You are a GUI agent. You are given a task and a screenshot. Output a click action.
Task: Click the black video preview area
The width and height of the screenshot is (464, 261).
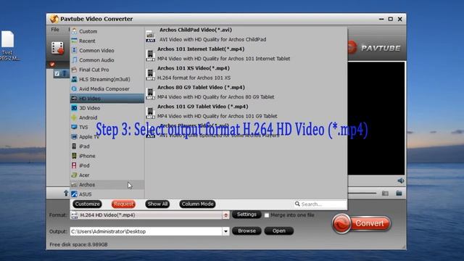(x=376, y=118)
